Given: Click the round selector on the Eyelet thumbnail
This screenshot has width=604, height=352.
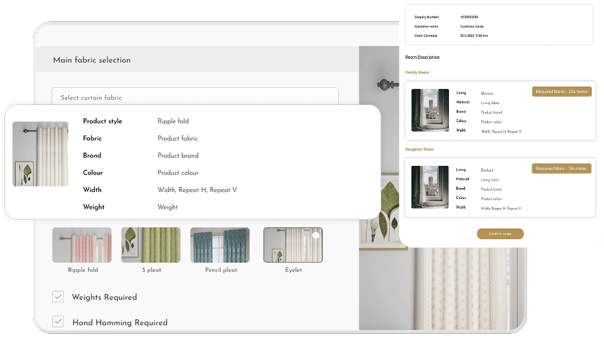Looking at the screenshot, I should tap(316, 235).
